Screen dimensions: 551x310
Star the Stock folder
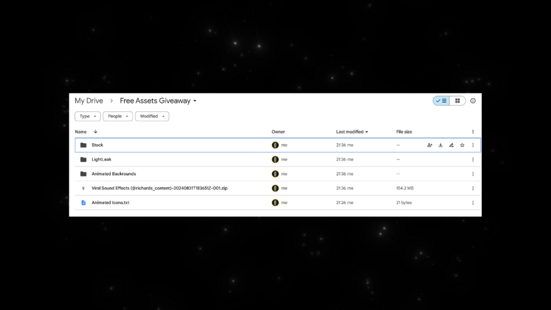pos(462,145)
